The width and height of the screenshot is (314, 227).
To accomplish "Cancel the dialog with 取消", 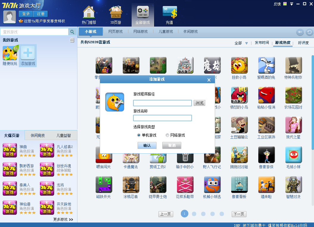I will (172, 145).
